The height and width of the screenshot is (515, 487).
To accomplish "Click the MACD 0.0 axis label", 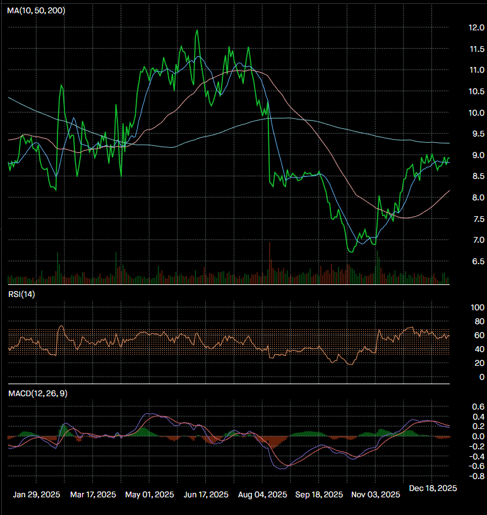I will coord(478,437).
